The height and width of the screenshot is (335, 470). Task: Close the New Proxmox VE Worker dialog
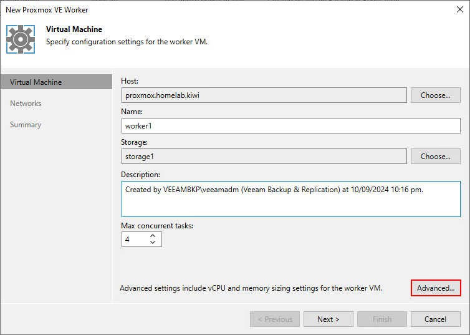click(459, 10)
